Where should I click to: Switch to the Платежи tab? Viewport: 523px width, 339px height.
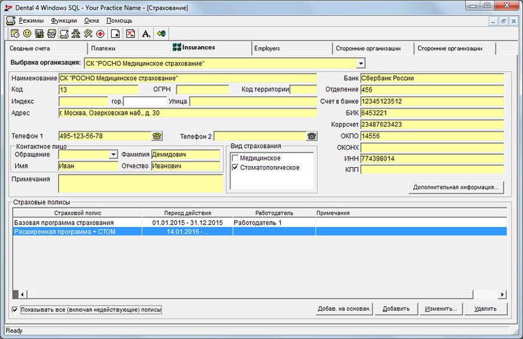(x=128, y=49)
